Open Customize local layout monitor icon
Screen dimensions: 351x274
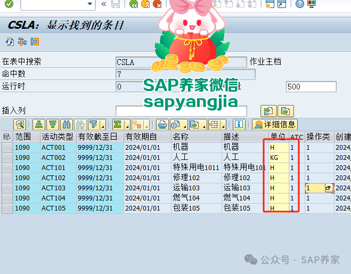(x=312, y=4)
